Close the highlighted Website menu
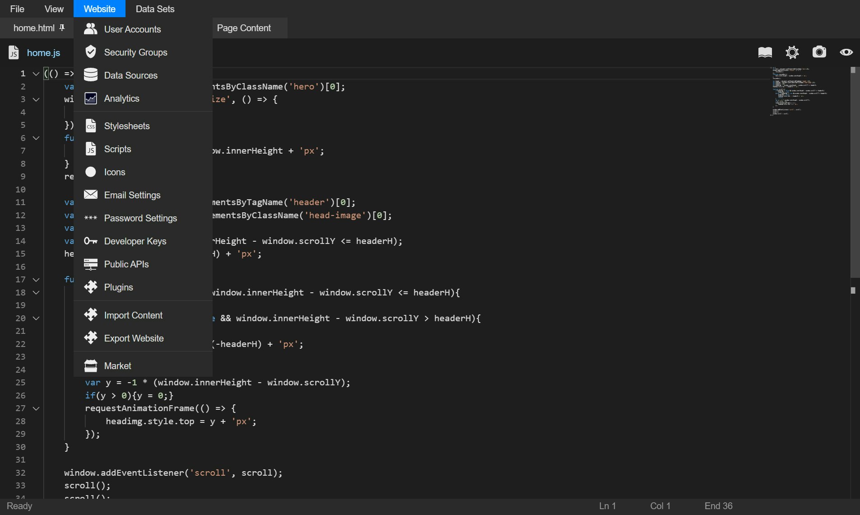860x515 pixels. click(x=99, y=9)
